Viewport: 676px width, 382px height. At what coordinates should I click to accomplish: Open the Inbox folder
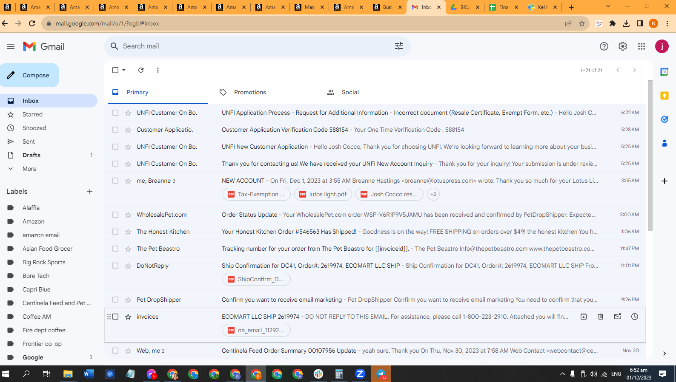pos(49,101)
